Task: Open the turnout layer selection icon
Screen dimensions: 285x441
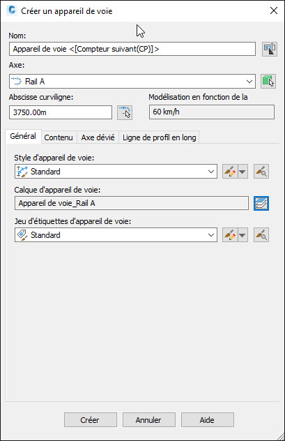Action: click(x=261, y=203)
